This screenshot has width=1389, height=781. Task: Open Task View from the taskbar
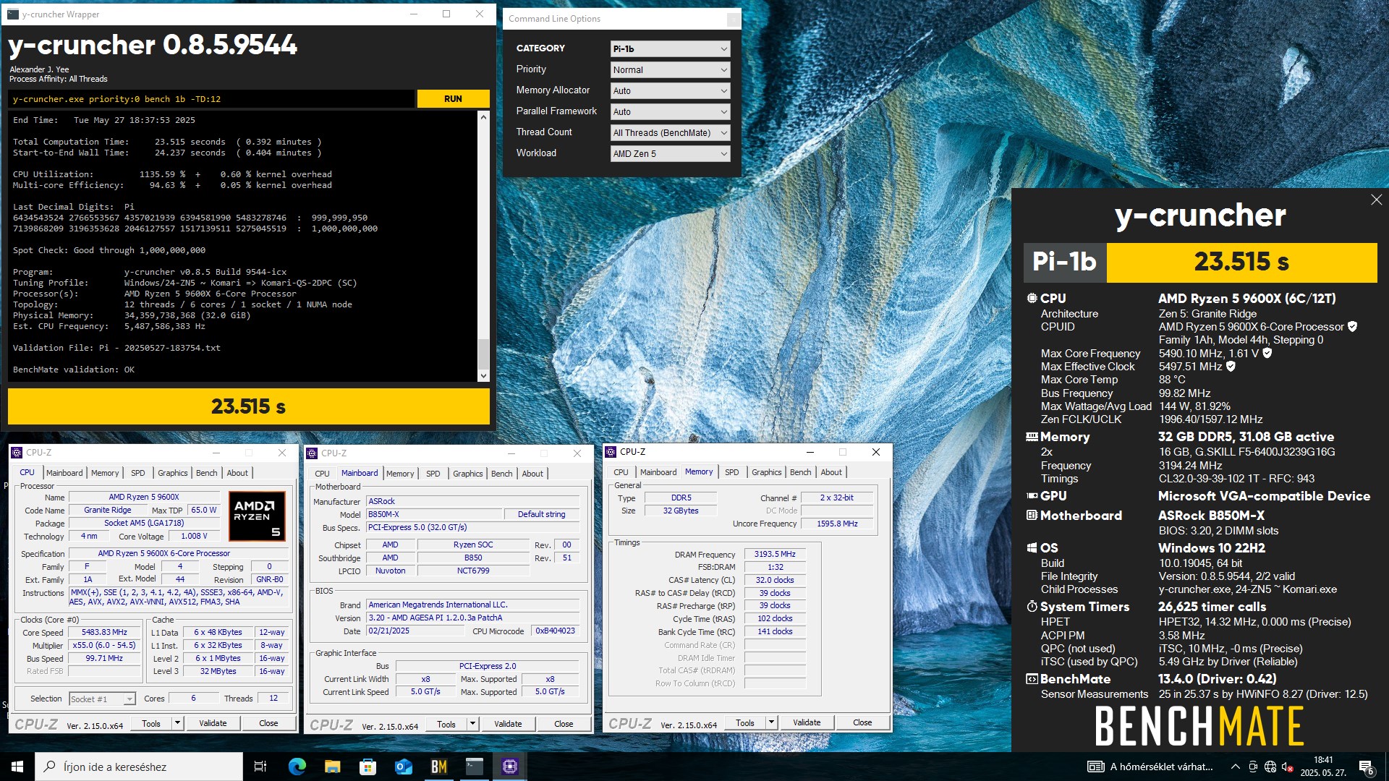click(x=260, y=767)
